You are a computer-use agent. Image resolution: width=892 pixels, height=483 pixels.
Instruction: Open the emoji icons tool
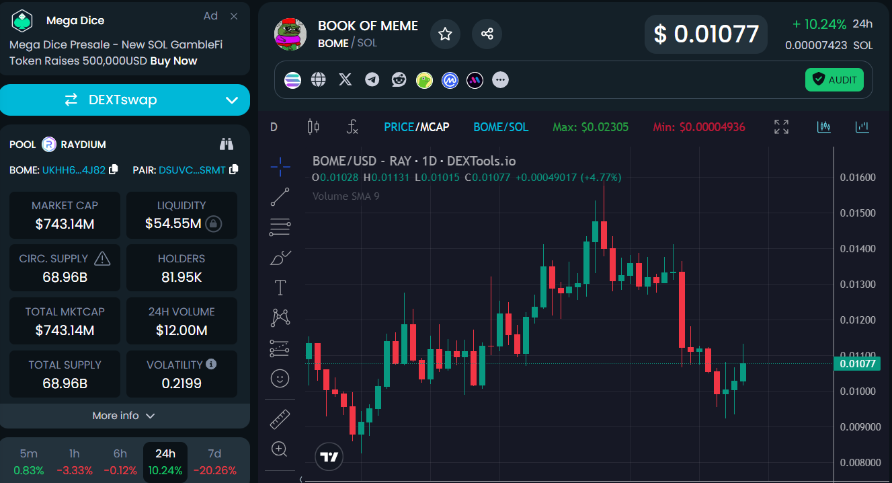[280, 378]
